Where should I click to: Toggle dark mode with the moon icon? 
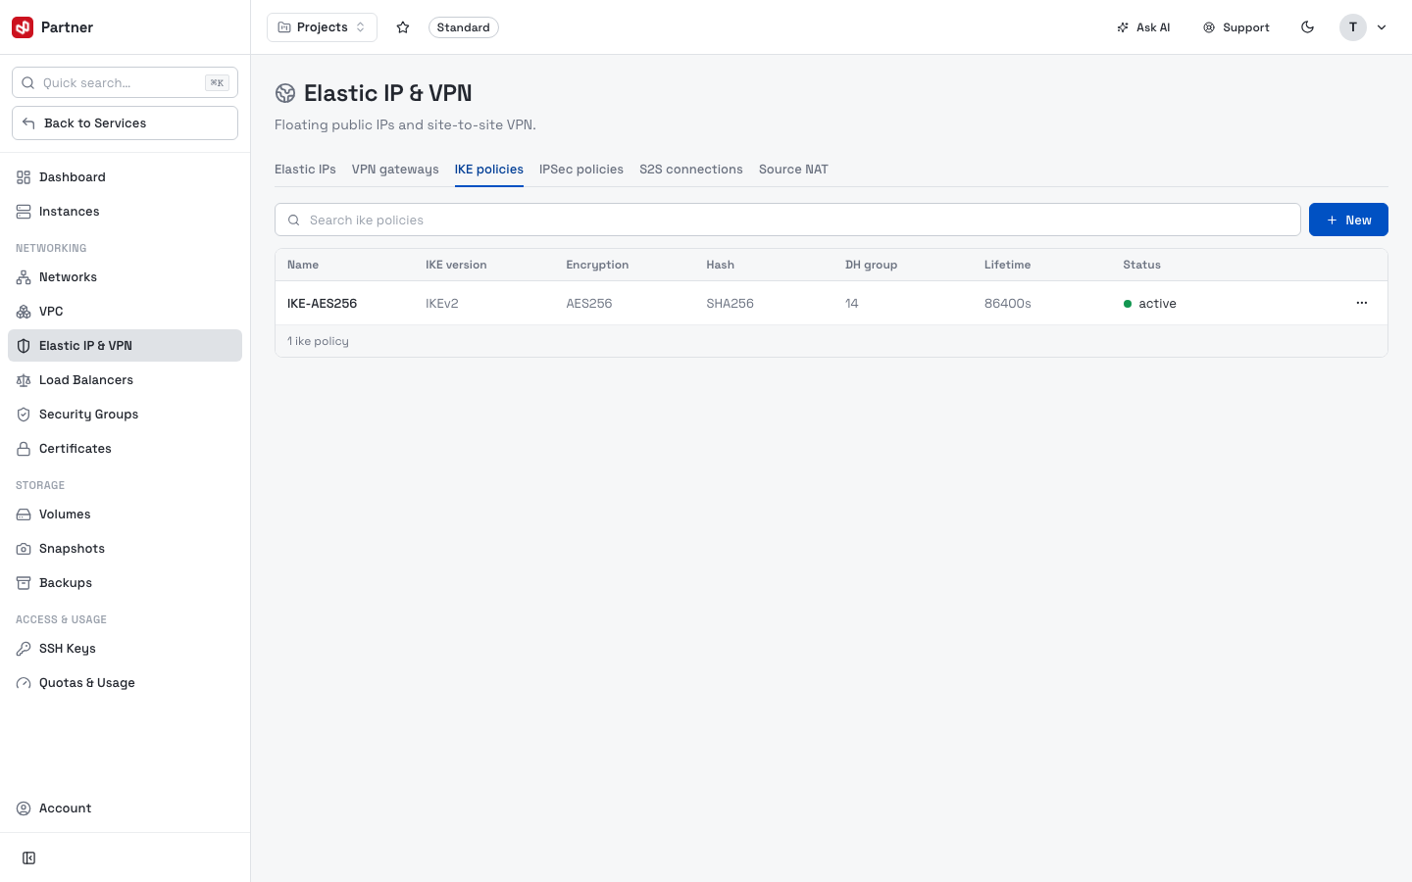(1307, 27)
